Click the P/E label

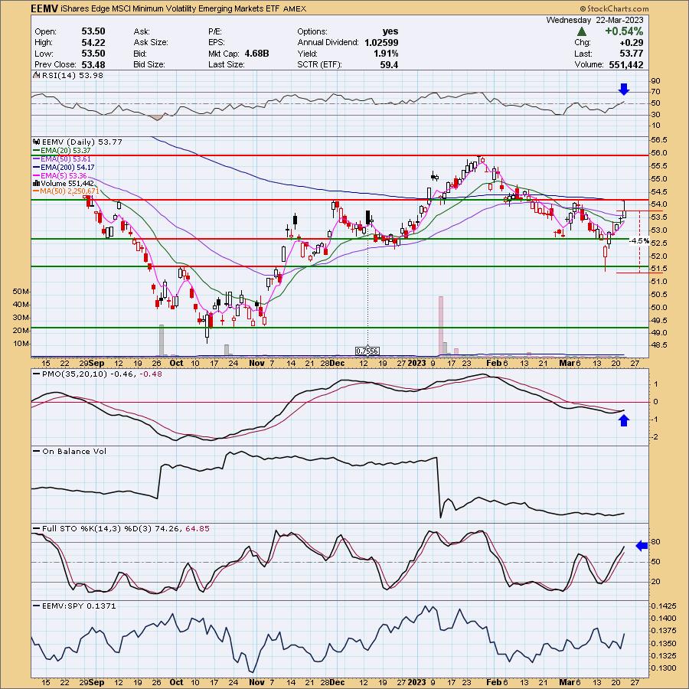pos(216,31)
